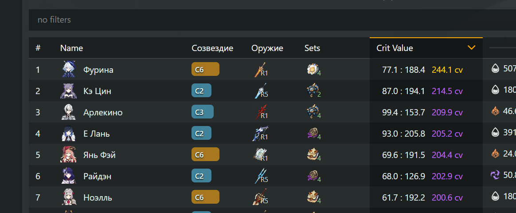
Task: Click Ноэлль's claymore weapon icon
Action: click(260, 197)
